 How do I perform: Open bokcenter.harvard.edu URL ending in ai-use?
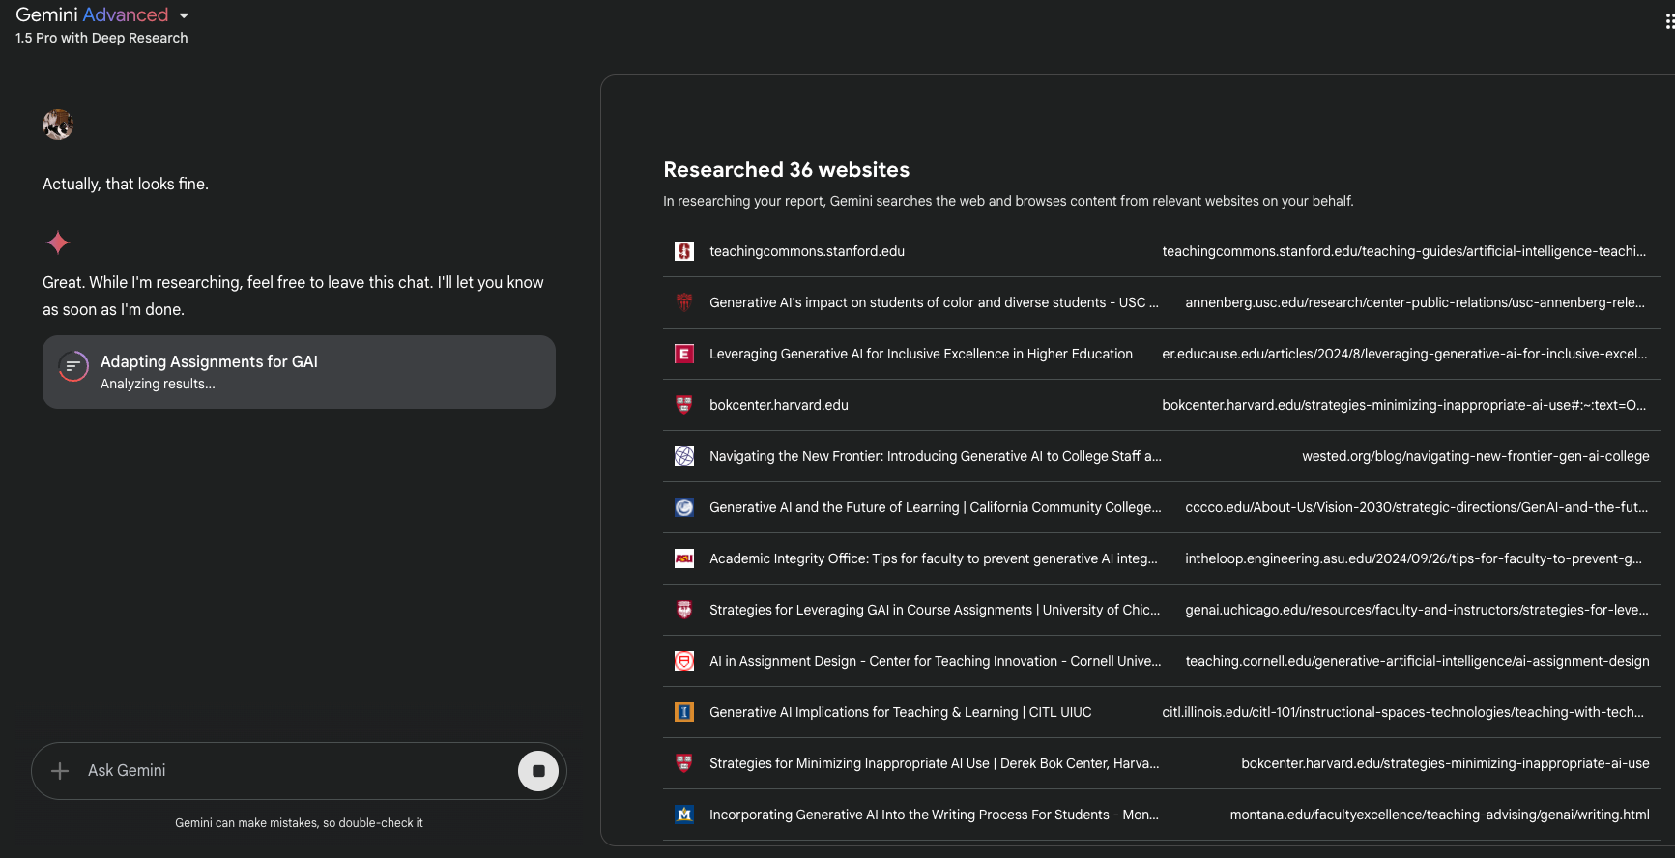1446,763
